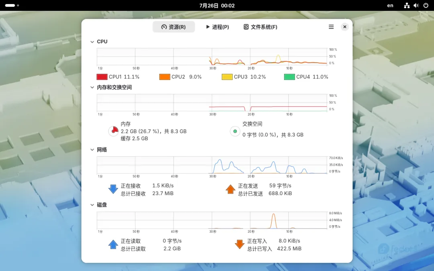The image size is (434, 271).
Task: Open the hamburger main menu
Action: click(331, 27)
